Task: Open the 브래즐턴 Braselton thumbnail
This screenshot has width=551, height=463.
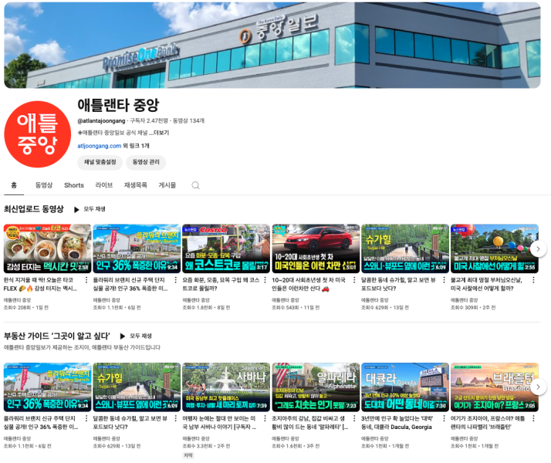Action: (x=495, y=387)
